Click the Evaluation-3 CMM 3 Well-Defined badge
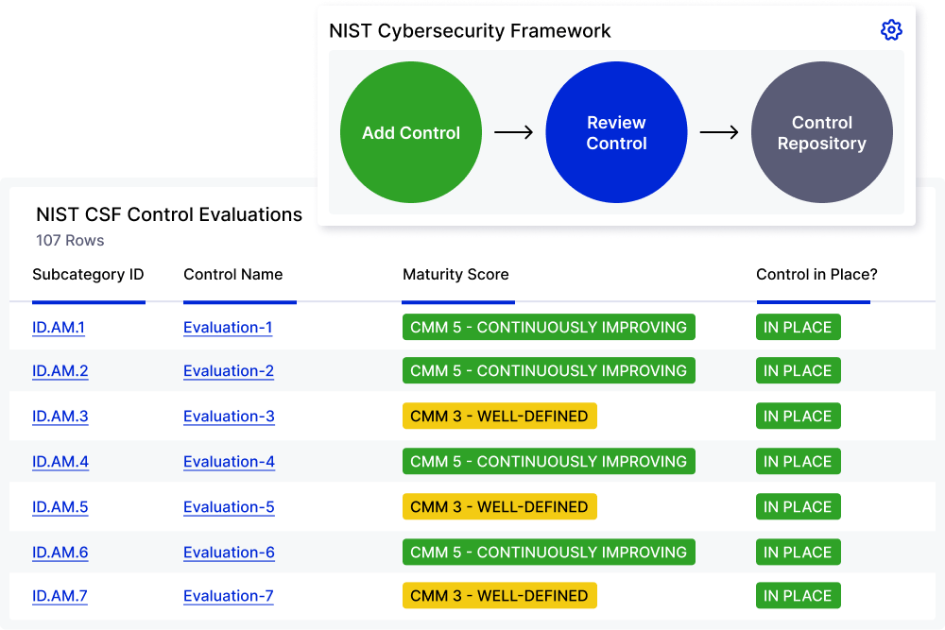Viewport: 945px width, 630px height. pos(499,417)
